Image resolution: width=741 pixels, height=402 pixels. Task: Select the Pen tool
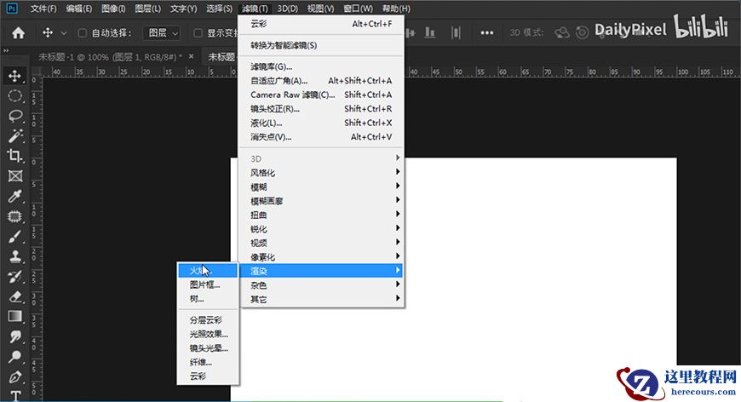14,376
